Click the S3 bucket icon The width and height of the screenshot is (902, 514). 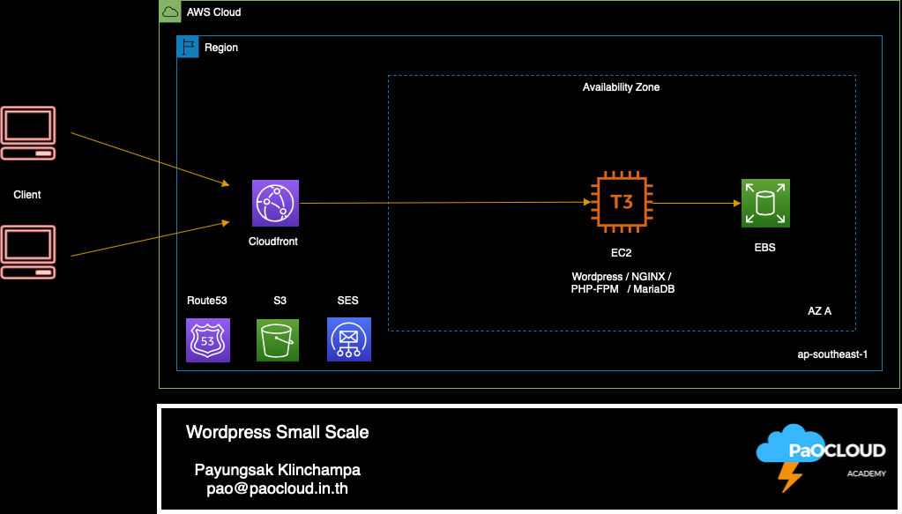point(277,339)
